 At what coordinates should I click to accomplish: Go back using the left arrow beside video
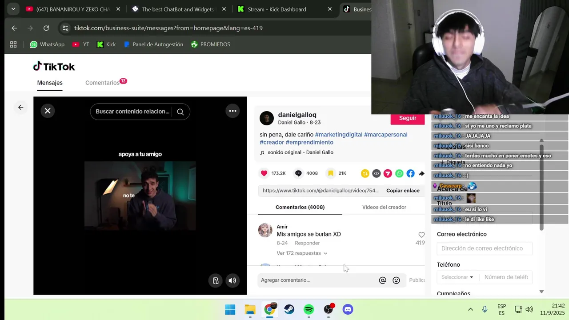(20, 107)
